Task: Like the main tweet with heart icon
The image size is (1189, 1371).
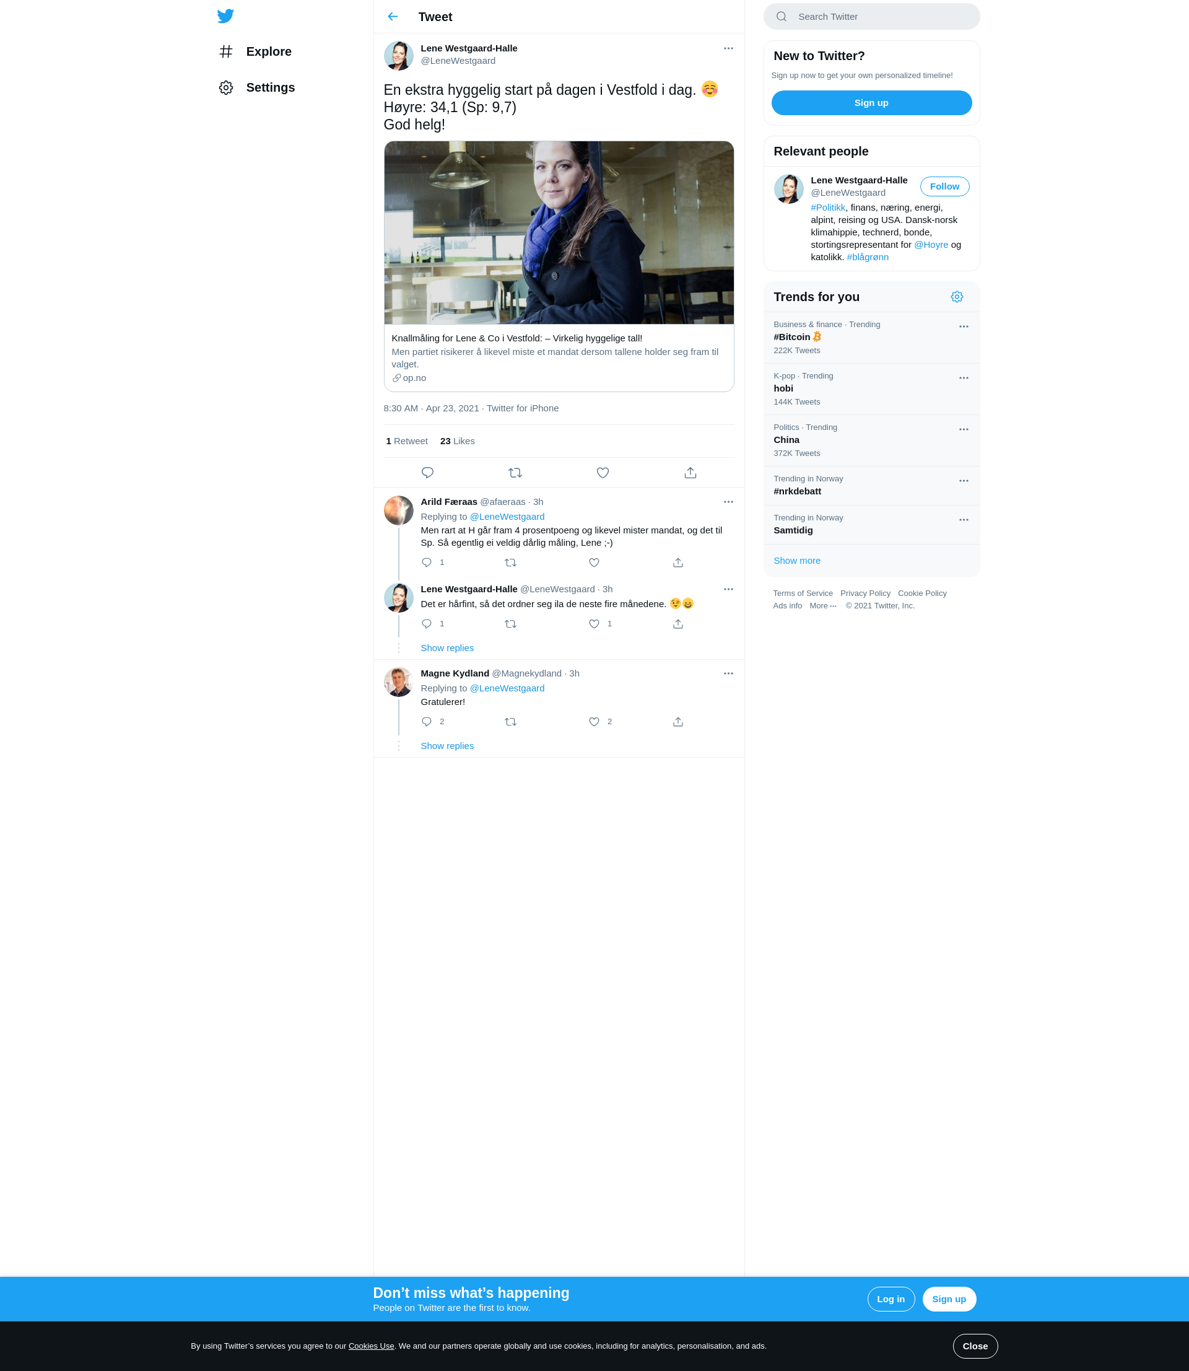Action: [x=603, y=473]
